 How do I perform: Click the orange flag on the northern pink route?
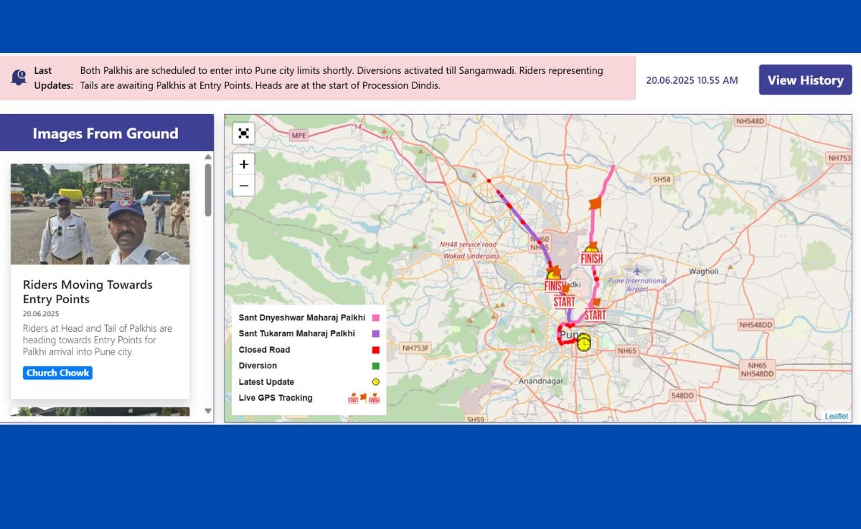pyautogui.click(x=595, y=205)
